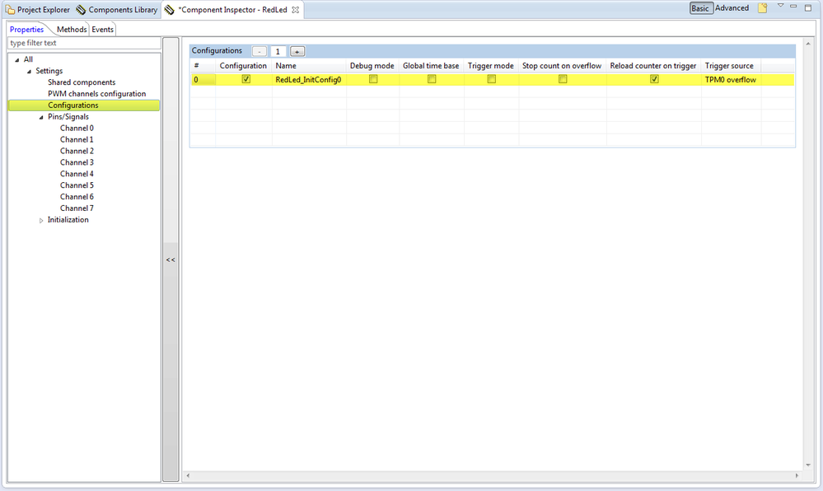The height and width of the screenshot is (491, 823).
Task: Collapse the Pins/Signals tree node
Action: 41,117
